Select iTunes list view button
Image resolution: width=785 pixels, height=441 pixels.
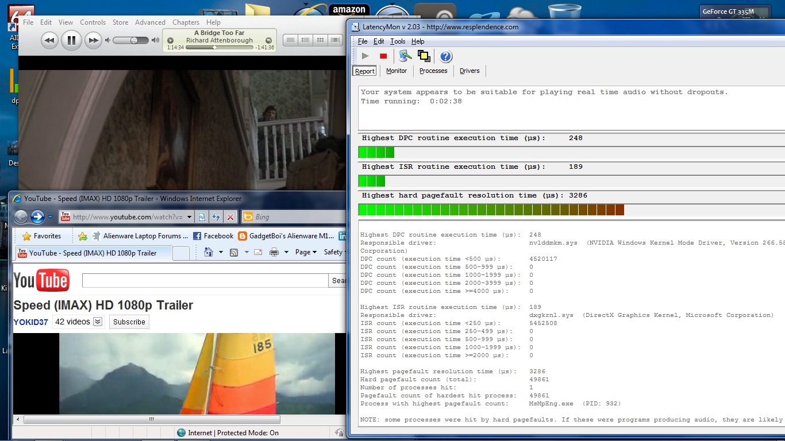[x=290, y=40]
